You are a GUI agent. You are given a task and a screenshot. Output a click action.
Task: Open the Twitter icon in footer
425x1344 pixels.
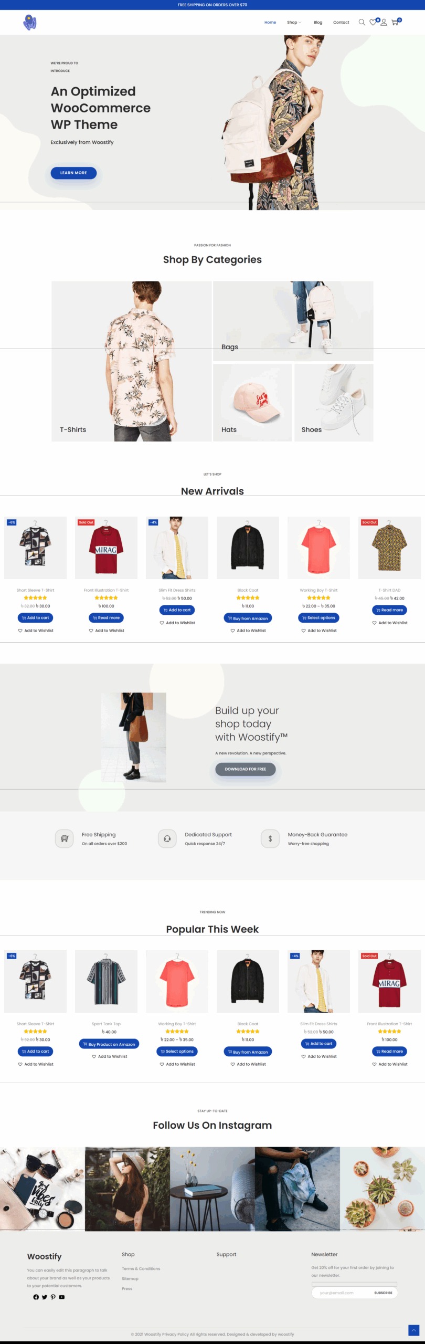(x=45, y=1297)
